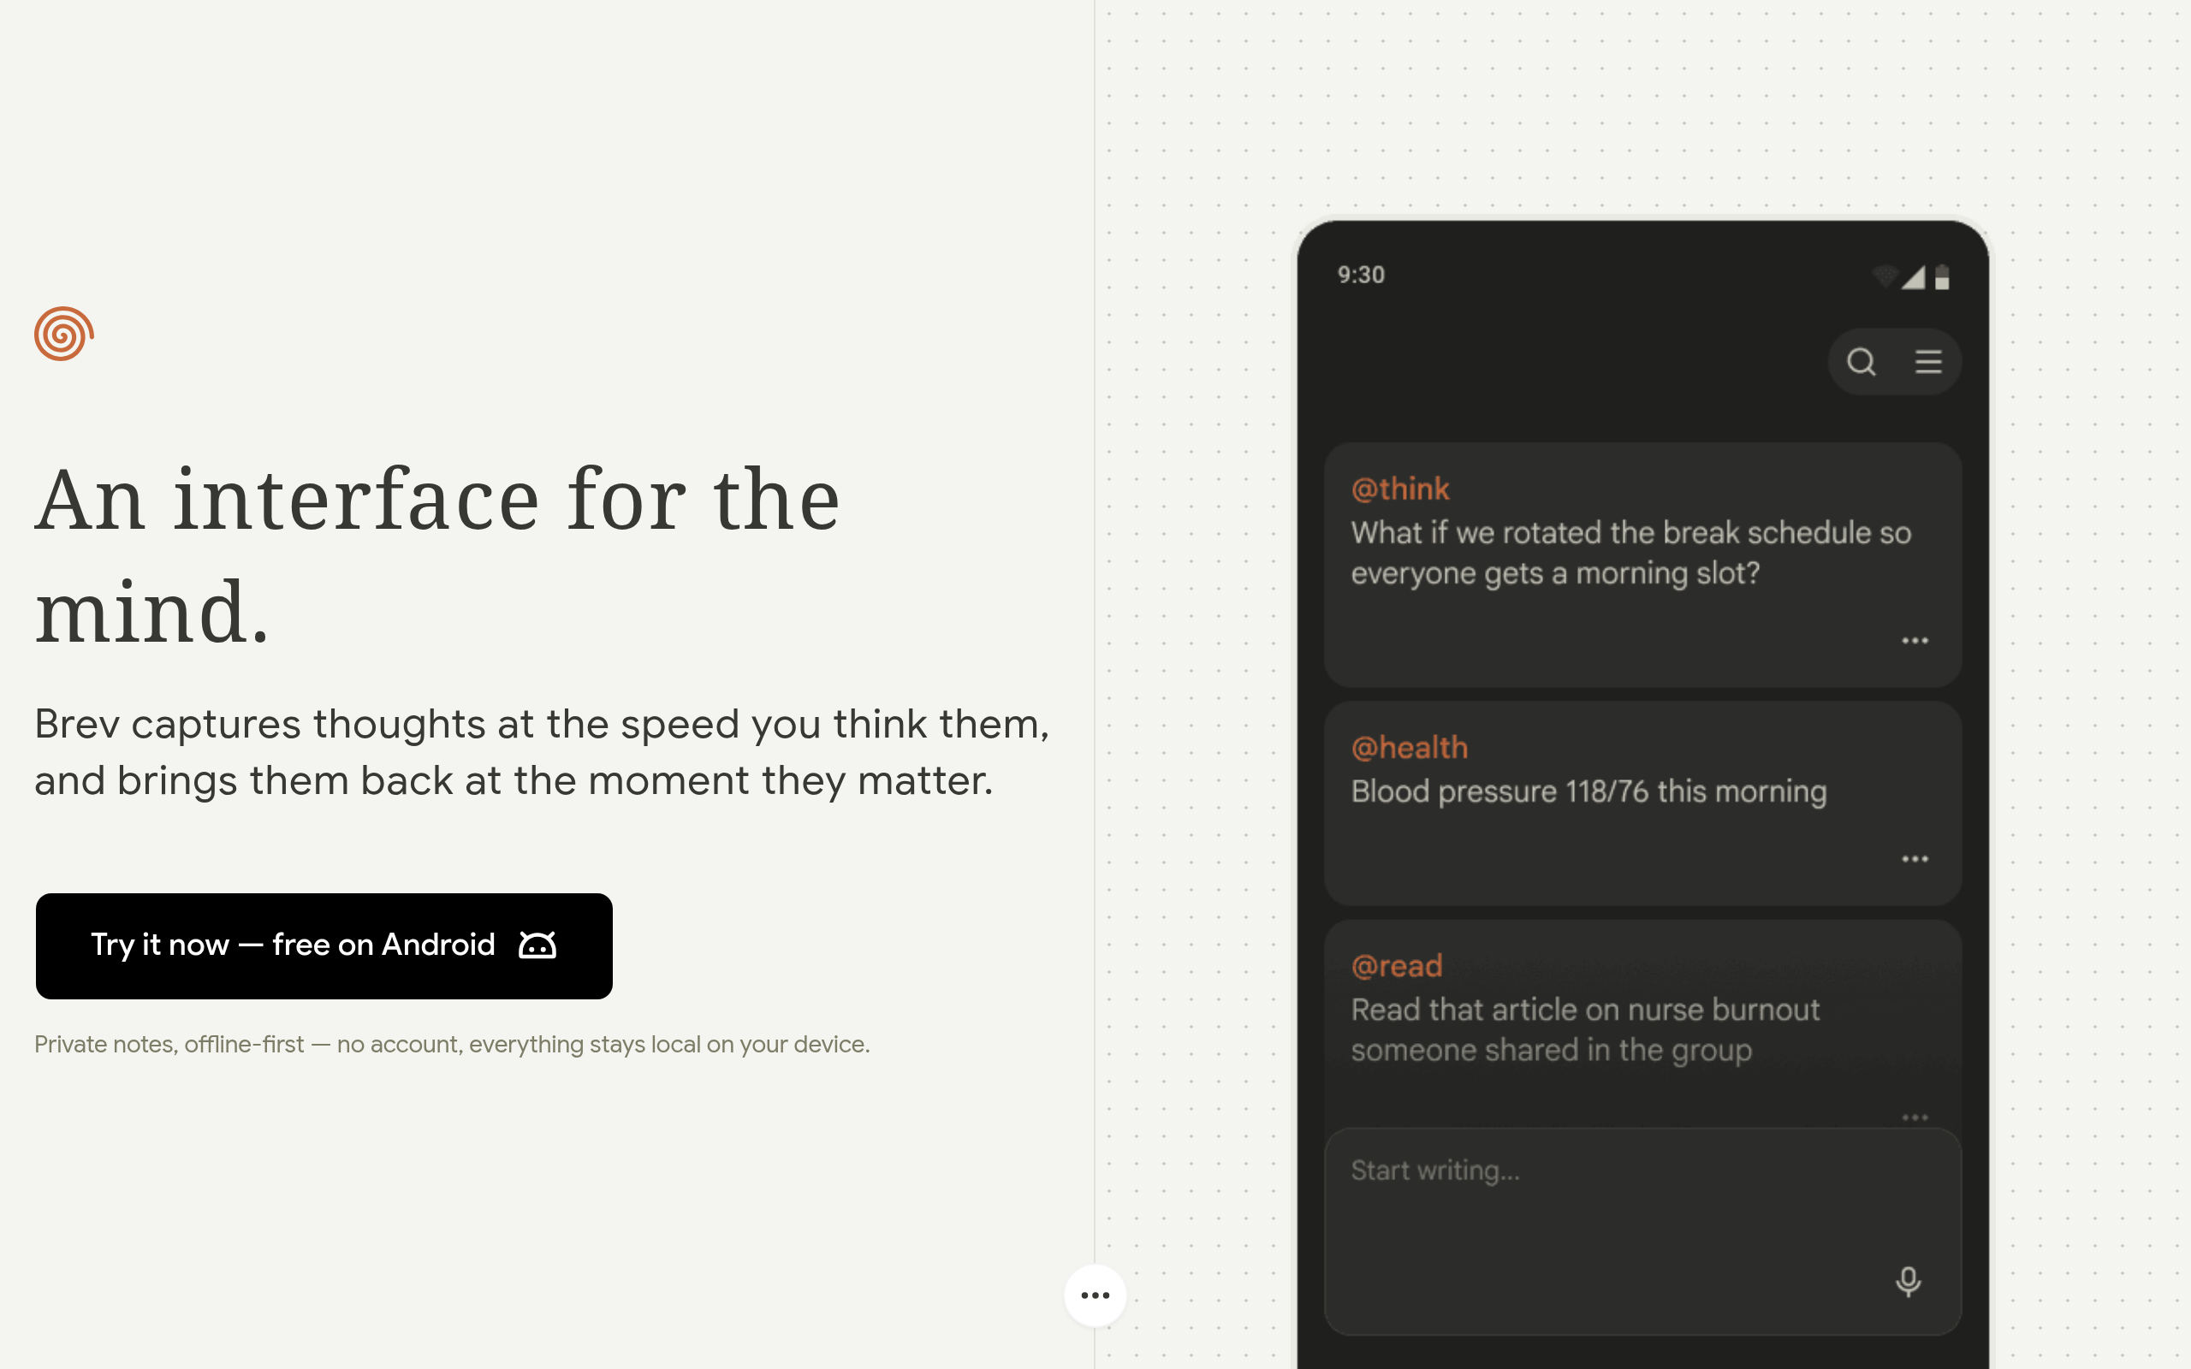The width and height of the screenshot is (2191, 1369).
Task: Open options on the @think note card
Action: (1915, 640)
